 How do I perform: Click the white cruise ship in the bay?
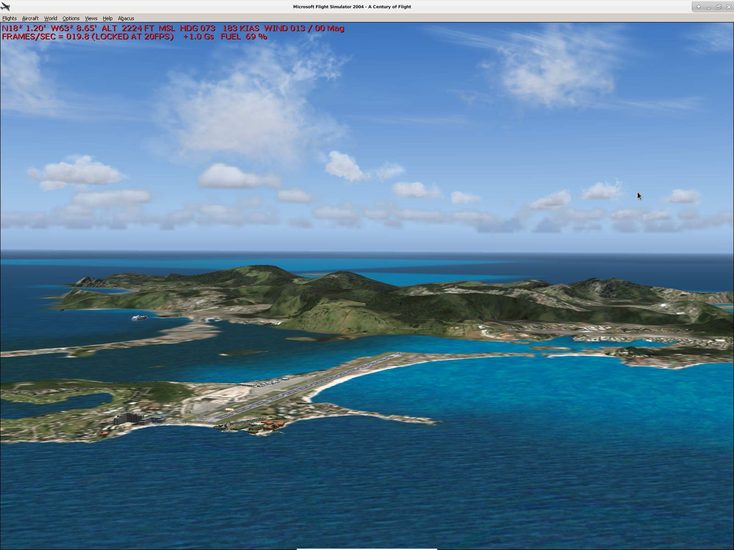(139, 318)
